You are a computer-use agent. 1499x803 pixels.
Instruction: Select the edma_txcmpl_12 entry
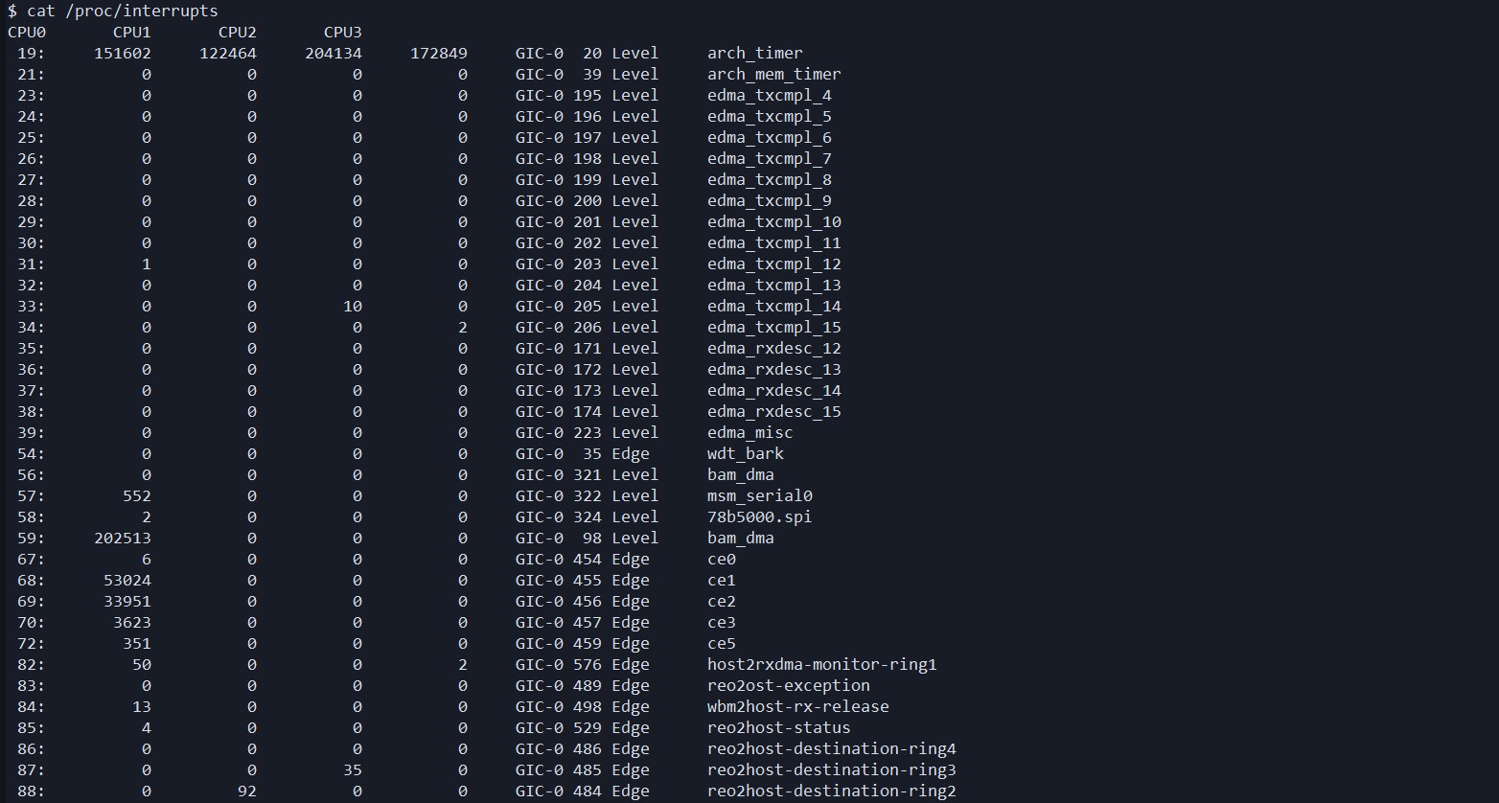[774, 264]
